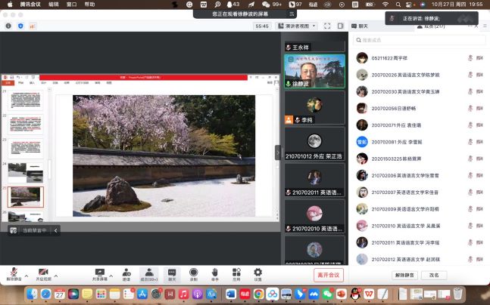Raise hand using the 举手 icon
The height and width of the screenshot is (305, 490).
coord(215,272)
